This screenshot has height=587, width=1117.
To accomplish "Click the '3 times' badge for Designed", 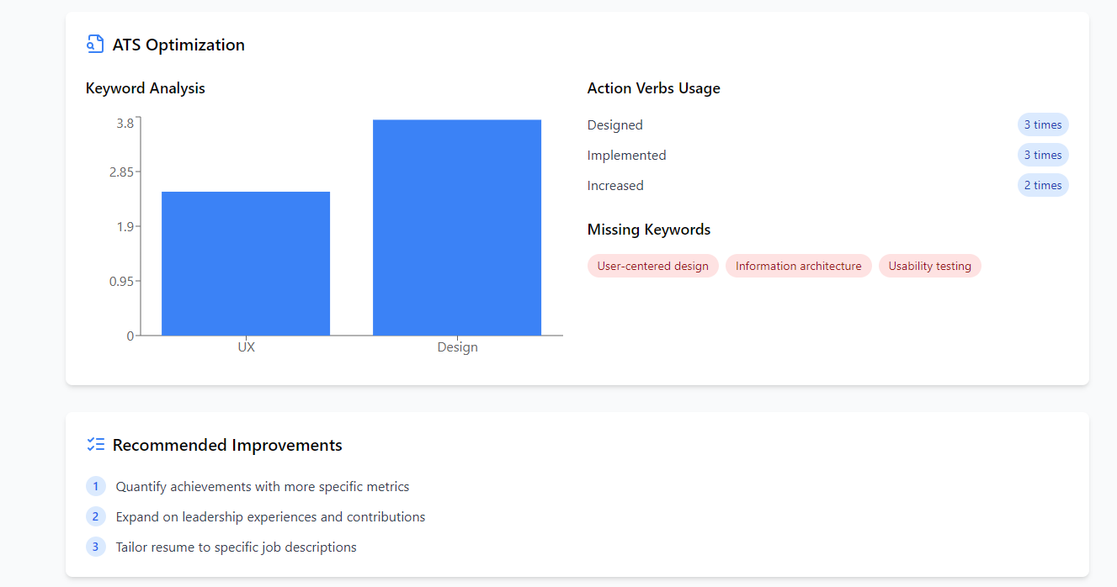I will click(1043, 124).
